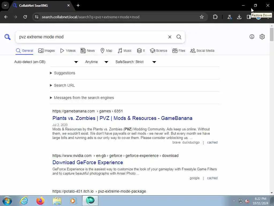
Task: Show hidden tray icons arrow
Action: coord(234,201)
